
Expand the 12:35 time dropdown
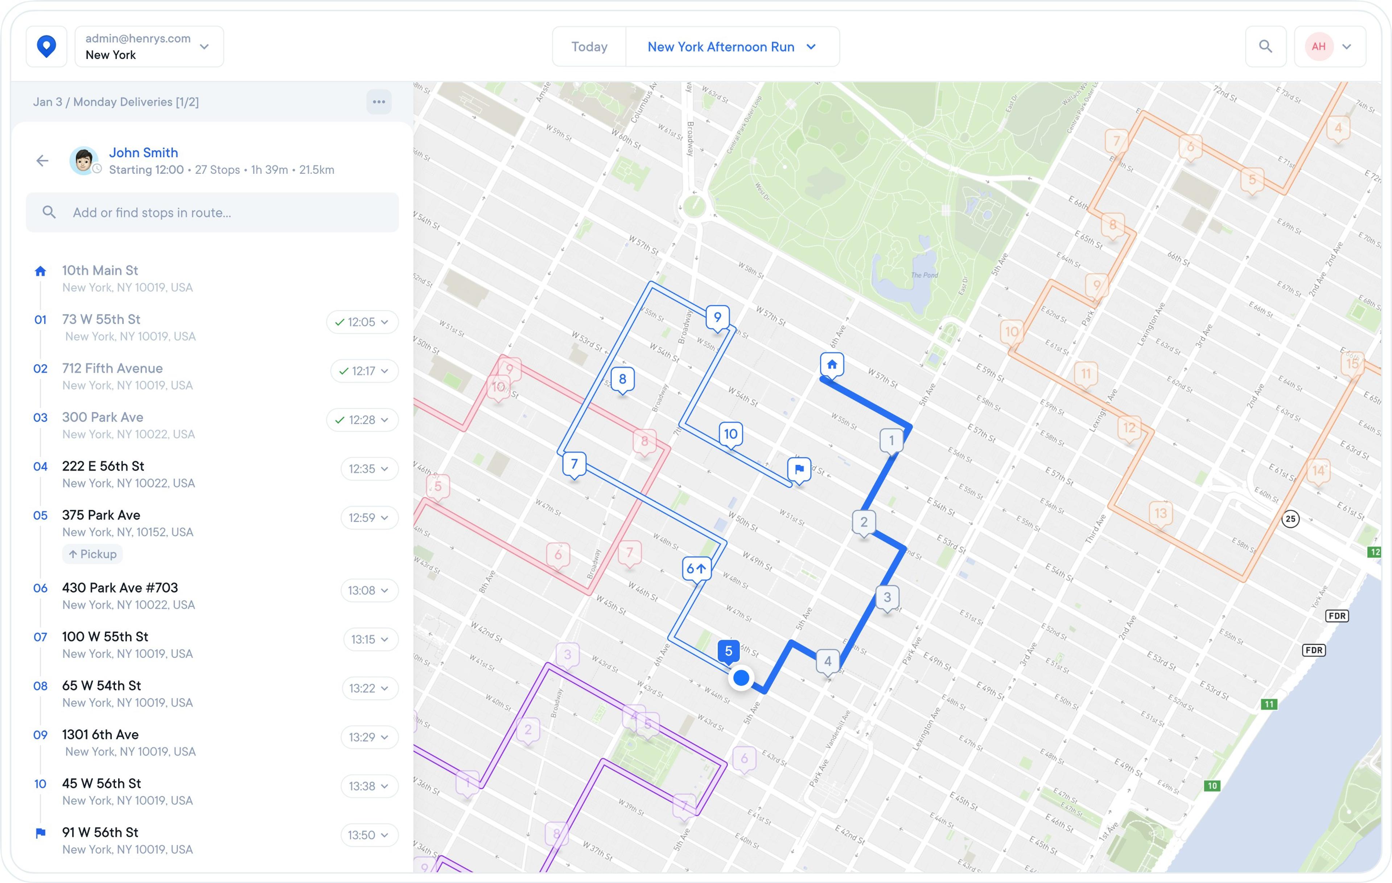tap(369, 468)
